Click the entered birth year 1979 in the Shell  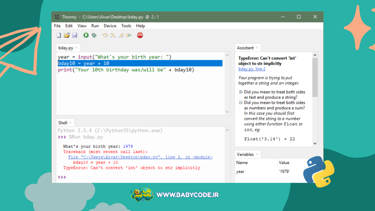pos(128,147)
